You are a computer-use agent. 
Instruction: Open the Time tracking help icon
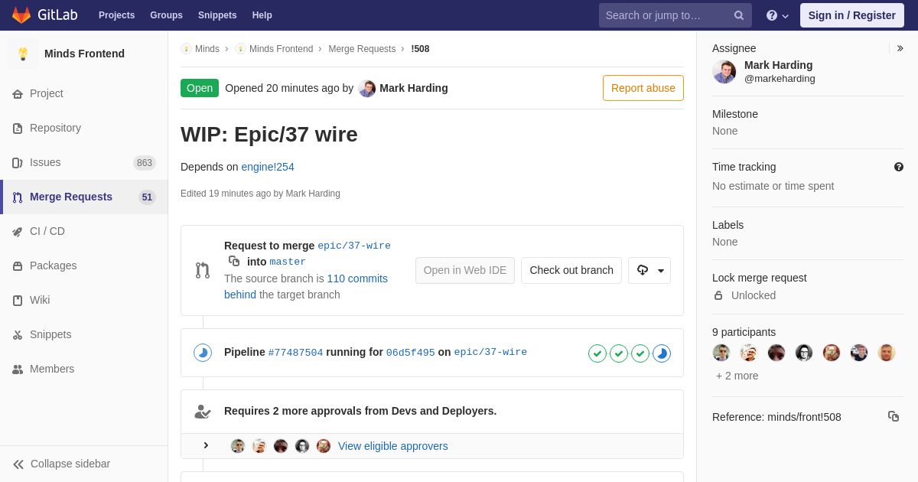[x=899, y=167]
